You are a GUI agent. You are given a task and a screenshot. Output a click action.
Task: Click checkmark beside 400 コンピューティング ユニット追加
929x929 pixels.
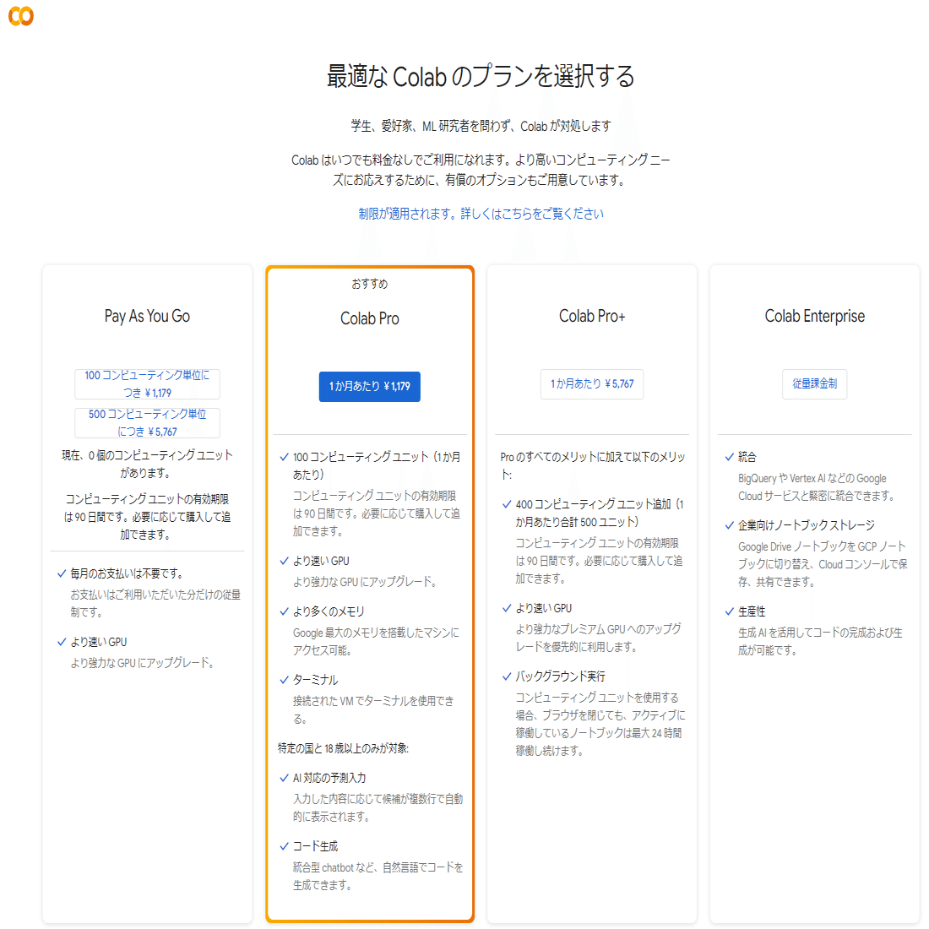(507, 504)
